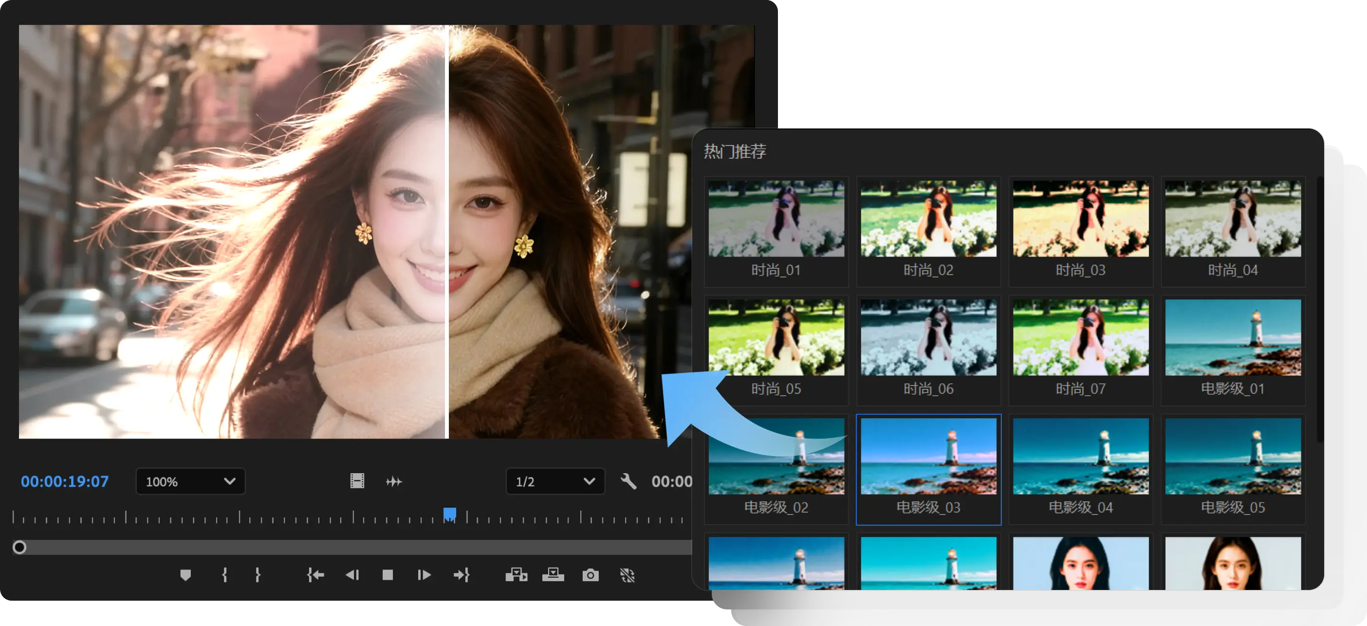Image resolution: width=1367 pixels, height=626 pixels.
Task: Click the Go to Out point icon
Action: 461,575
